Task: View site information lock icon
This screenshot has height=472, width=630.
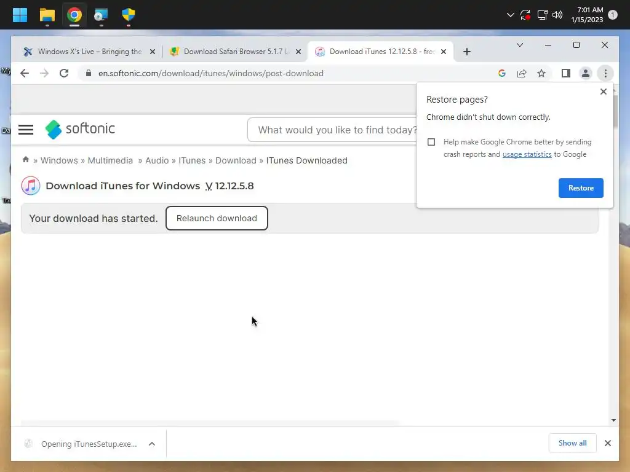Action: [89, 73]
